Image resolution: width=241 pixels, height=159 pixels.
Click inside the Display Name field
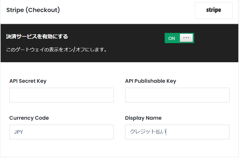point(177,132)
